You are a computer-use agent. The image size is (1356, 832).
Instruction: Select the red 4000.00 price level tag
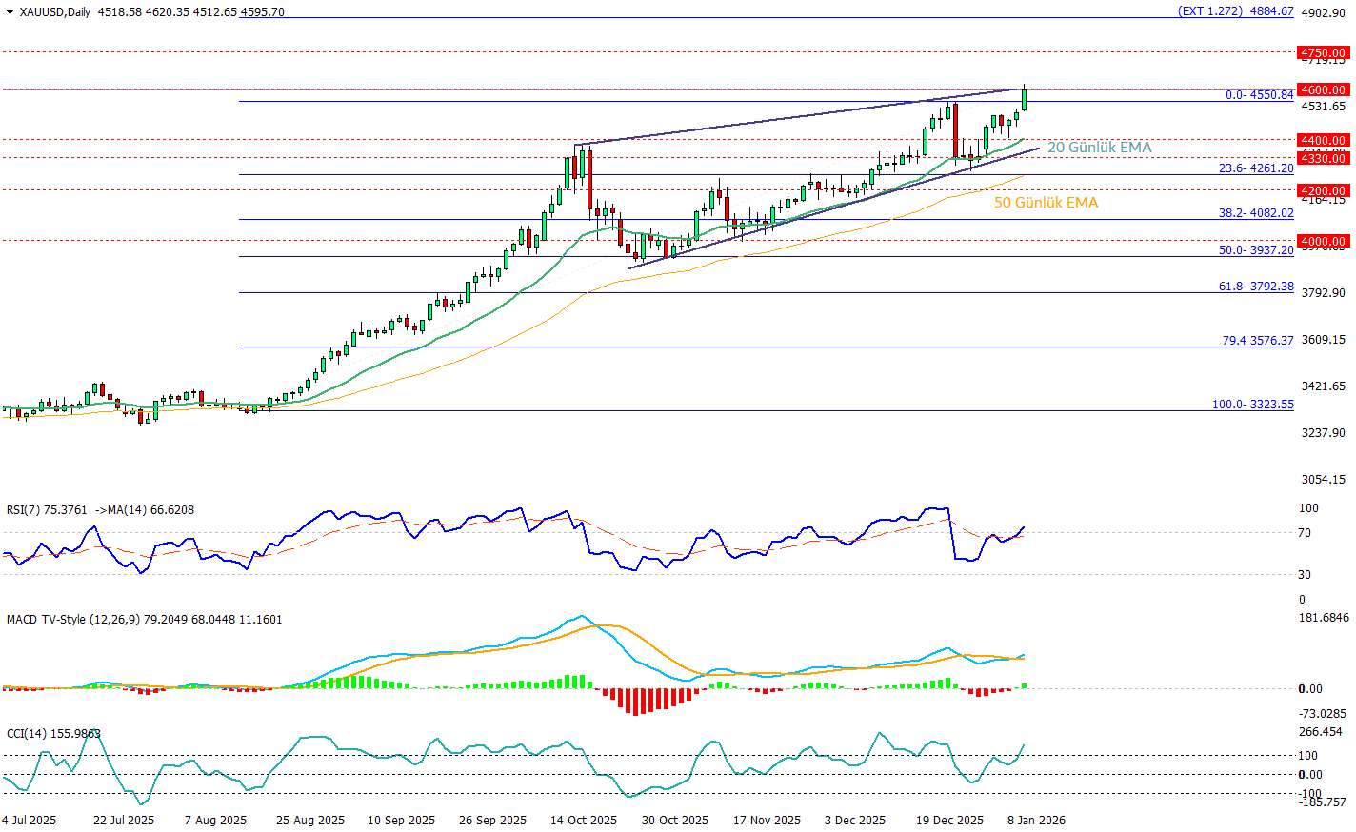click(x=1324, y=242)
